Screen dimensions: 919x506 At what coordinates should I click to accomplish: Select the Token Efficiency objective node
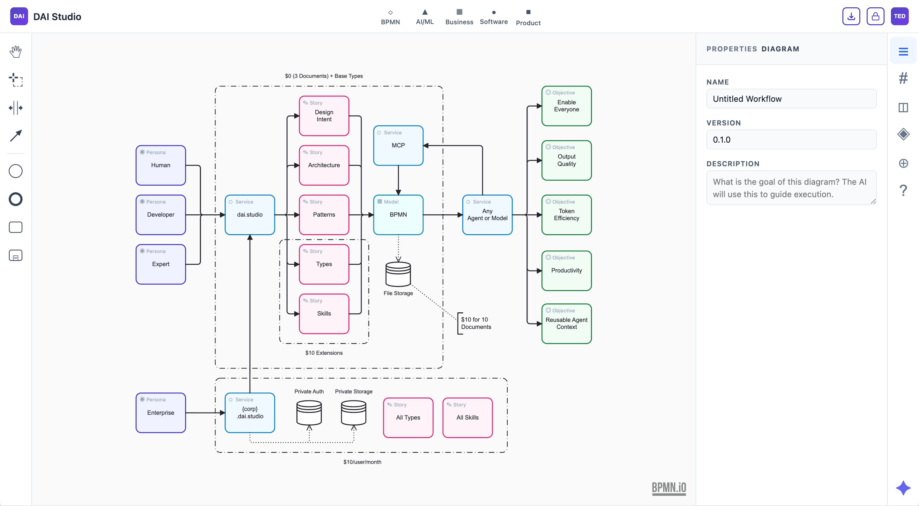pos(566,215)
